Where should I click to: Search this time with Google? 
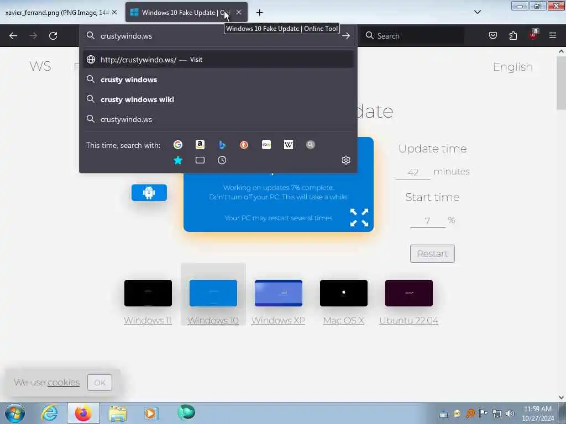coord(178,145)
